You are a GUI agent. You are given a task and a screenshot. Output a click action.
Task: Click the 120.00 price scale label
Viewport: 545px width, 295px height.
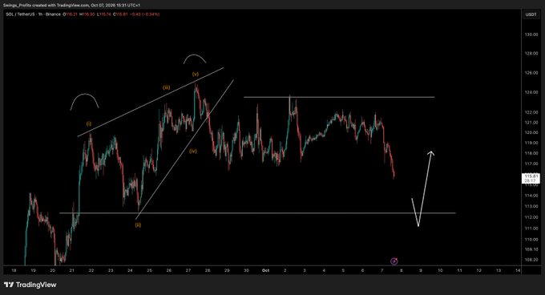531,133
